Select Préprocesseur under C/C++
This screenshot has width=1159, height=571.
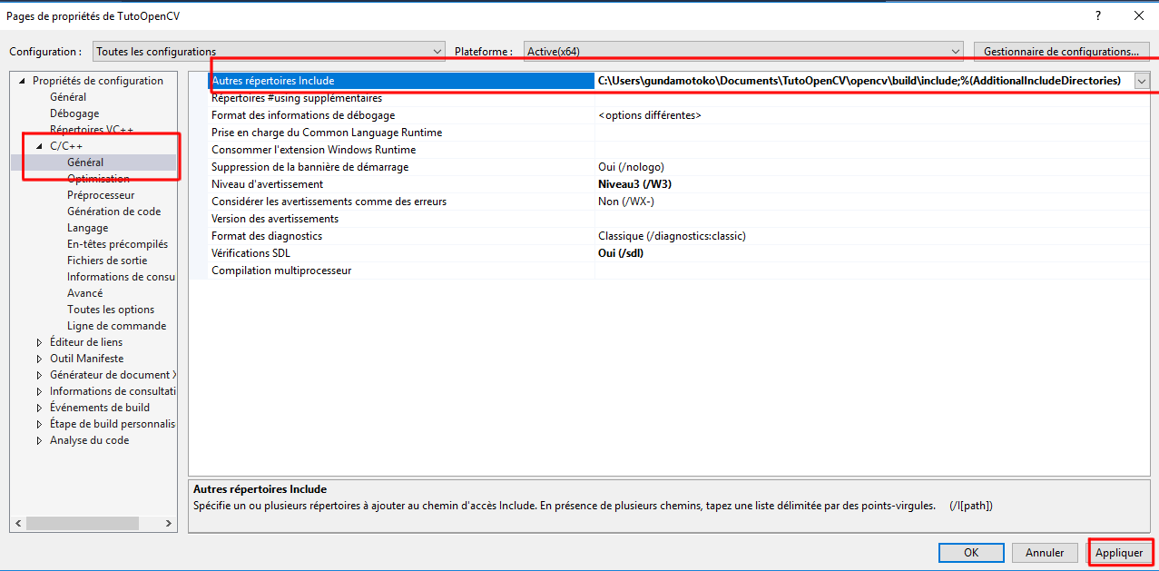pos(101,195)
